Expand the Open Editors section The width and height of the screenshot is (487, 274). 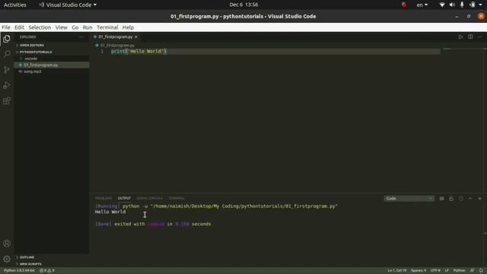point(52,46)
